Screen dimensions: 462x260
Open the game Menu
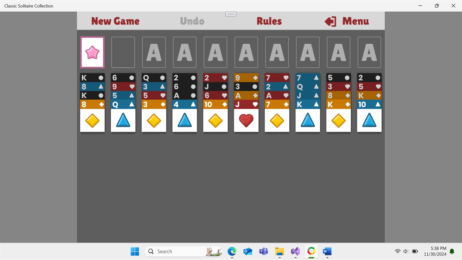[355, 20]
